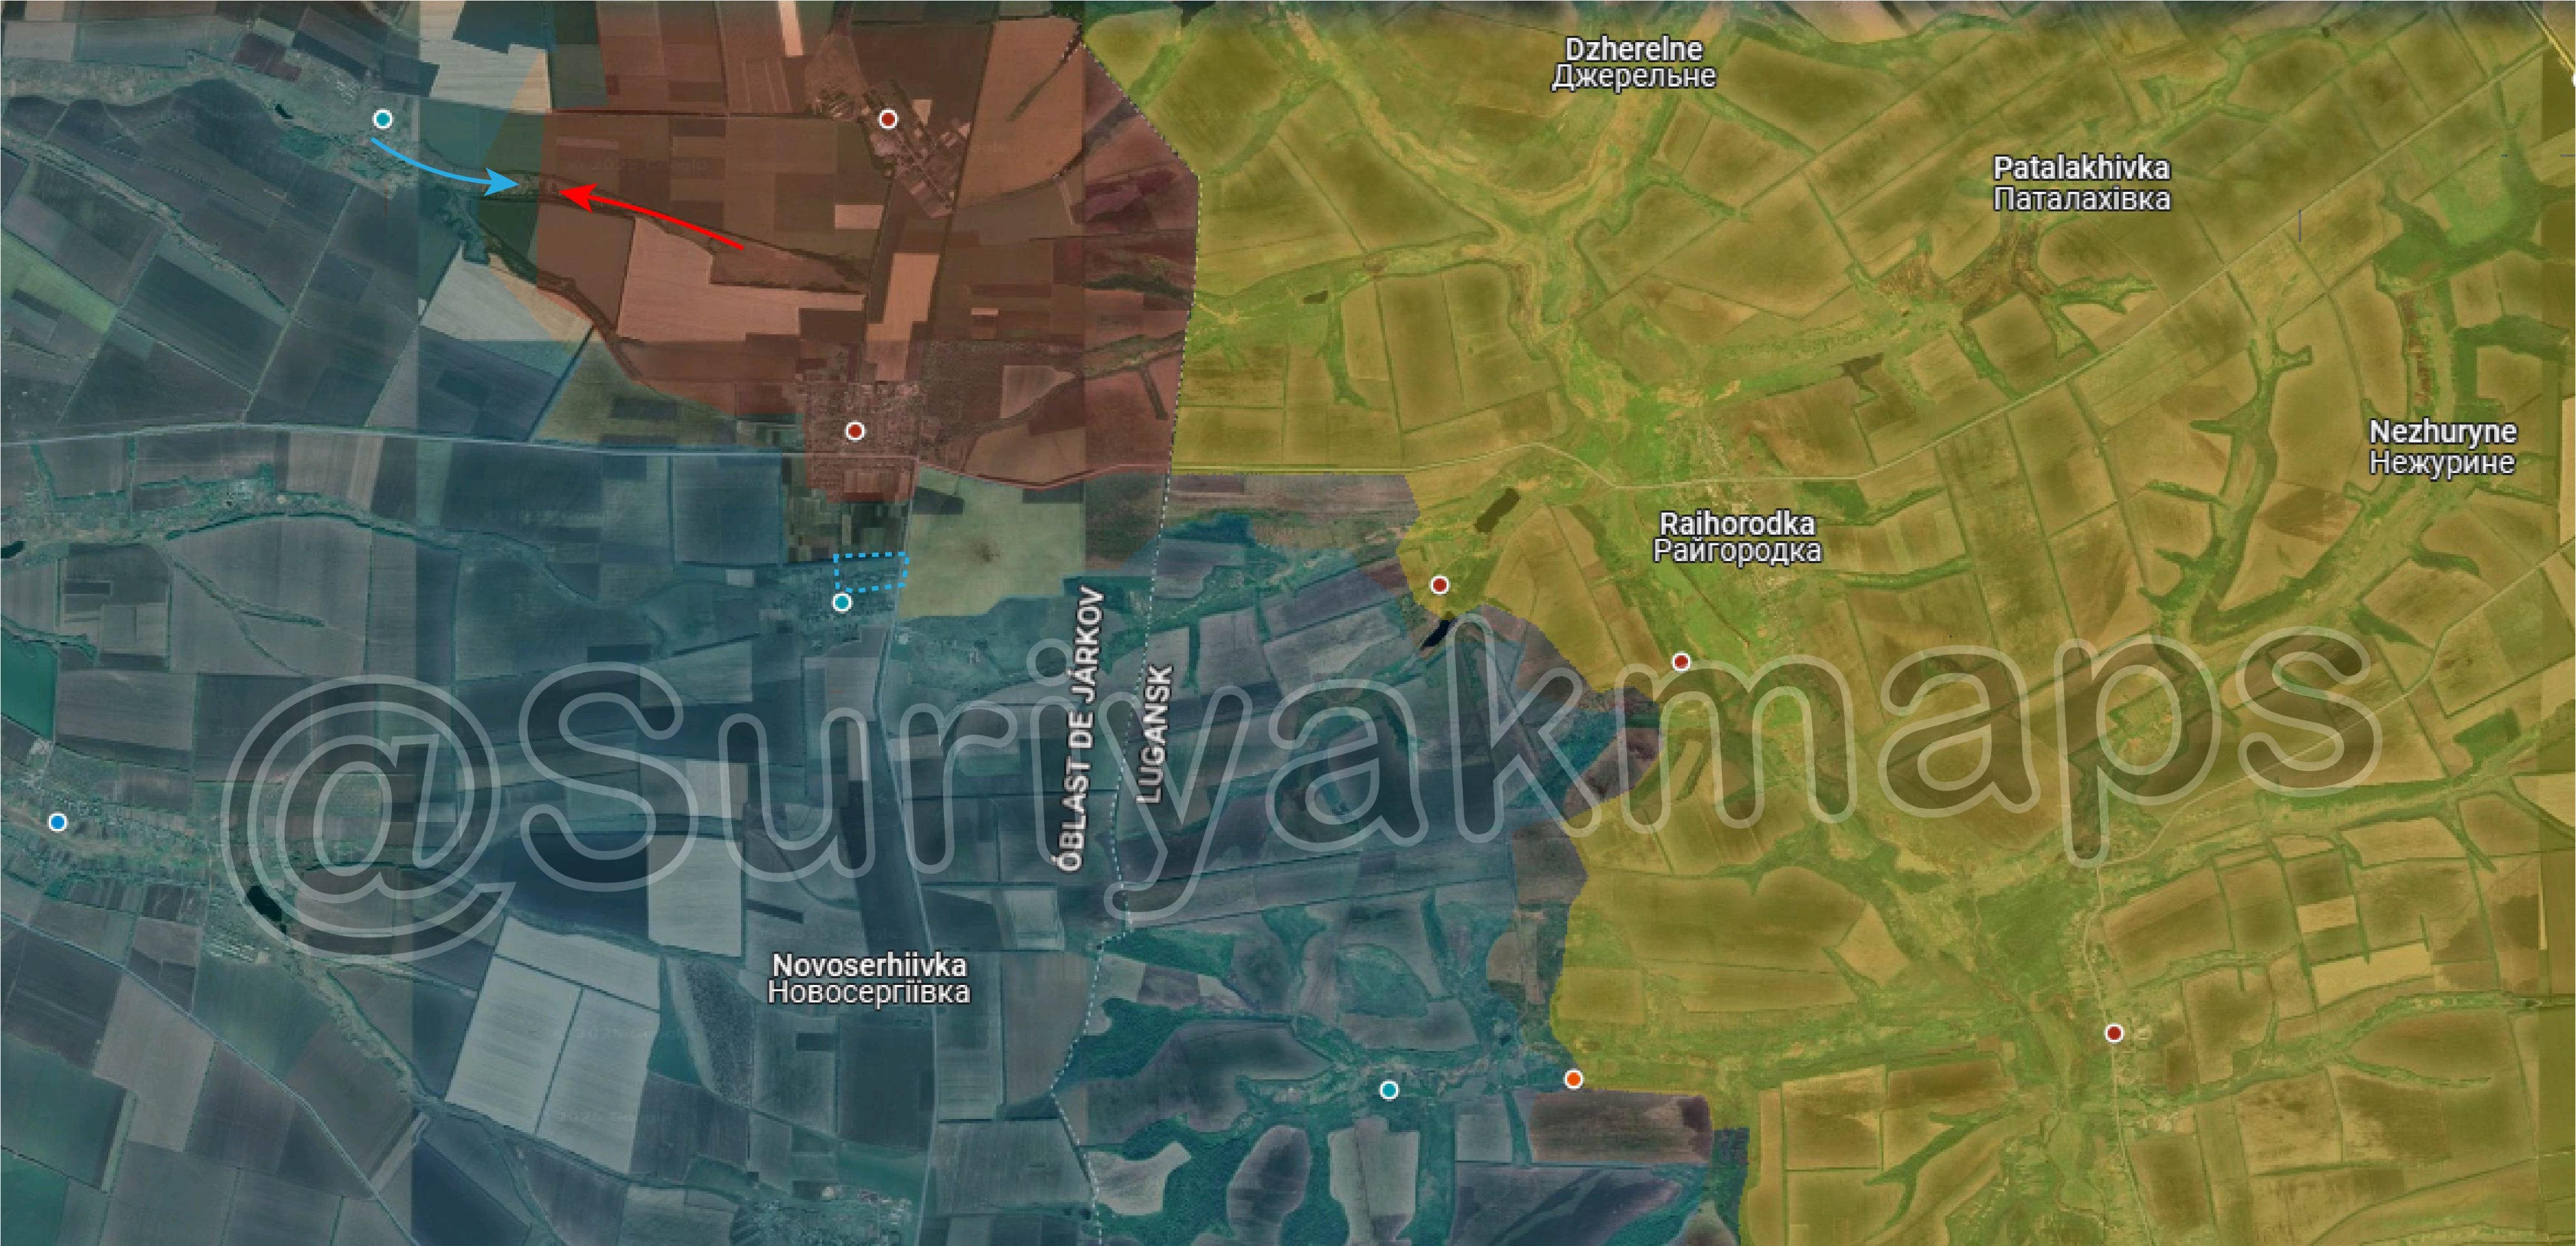Select the dashed blue rectangle outline
This screenshot has width=2576, height=1246.
tap(871, 571)
